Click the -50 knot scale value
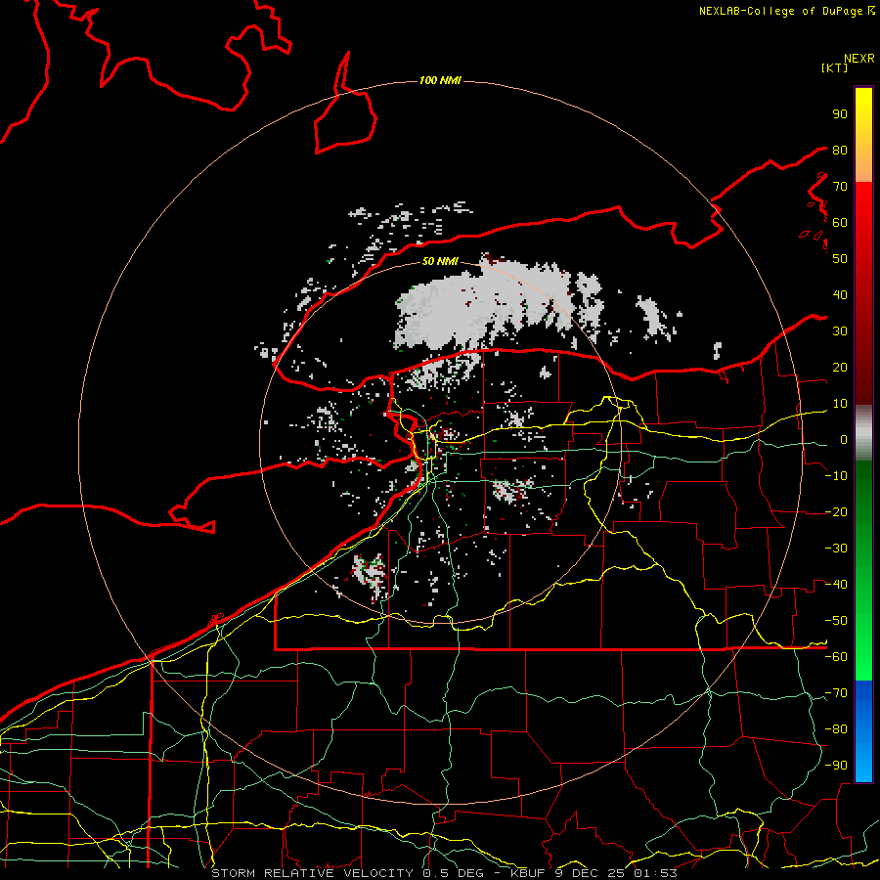This screenshot has width=880, height=880. (x=836, y=621)
